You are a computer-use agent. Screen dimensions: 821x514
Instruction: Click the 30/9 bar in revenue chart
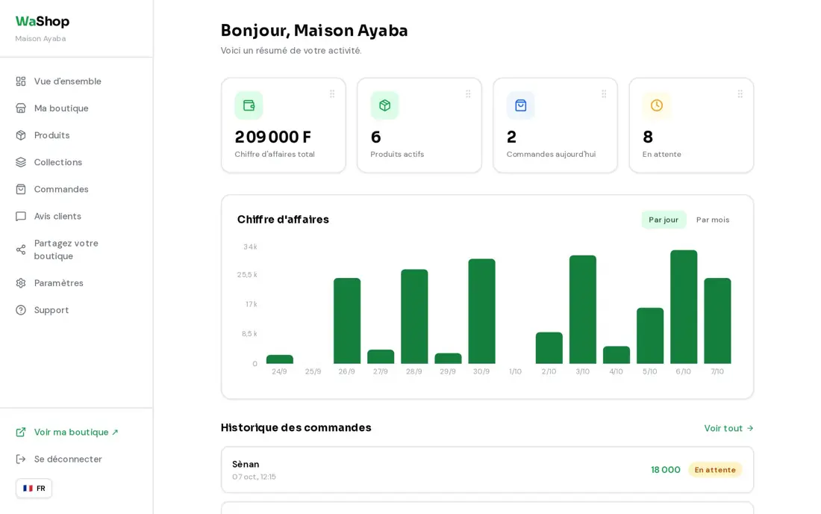[x=481, y=312]
